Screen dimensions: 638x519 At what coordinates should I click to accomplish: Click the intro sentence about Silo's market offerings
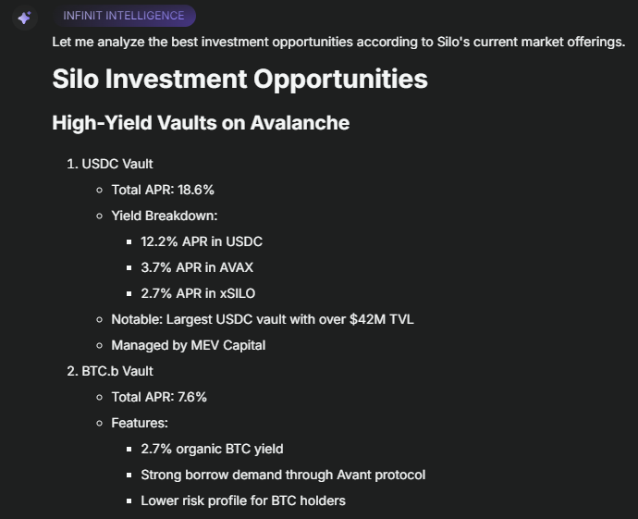tap(338, 42)
